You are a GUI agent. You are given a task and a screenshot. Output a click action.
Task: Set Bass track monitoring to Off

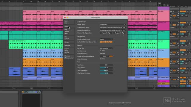(x=178, y=16)
